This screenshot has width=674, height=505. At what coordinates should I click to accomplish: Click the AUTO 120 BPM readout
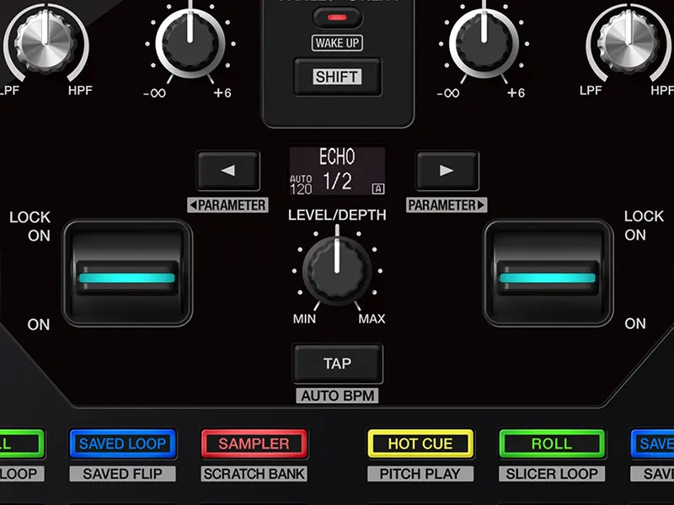[x=301, y=185]
